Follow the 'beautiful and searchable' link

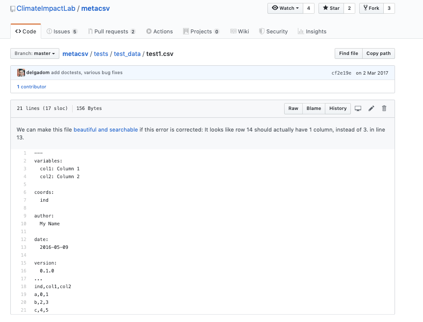tap(106, 130)
